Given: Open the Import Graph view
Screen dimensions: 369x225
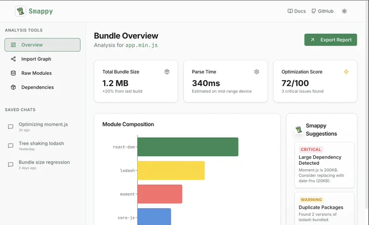Looking at the screenshot, I should click(x=42, y=59).
